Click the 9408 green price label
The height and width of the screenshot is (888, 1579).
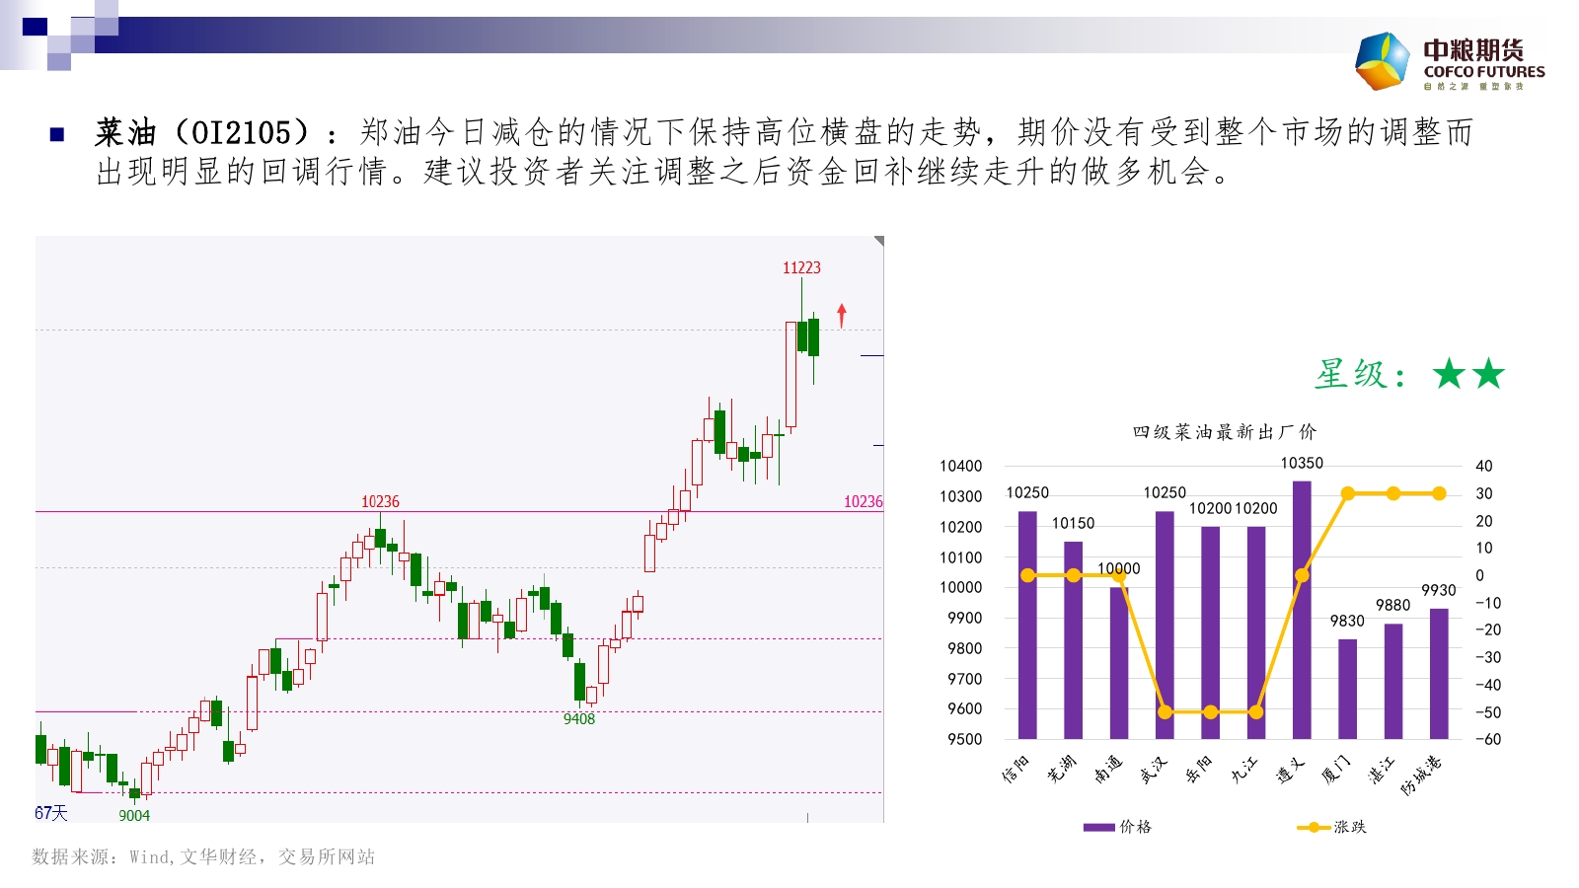tap(579, 718)
